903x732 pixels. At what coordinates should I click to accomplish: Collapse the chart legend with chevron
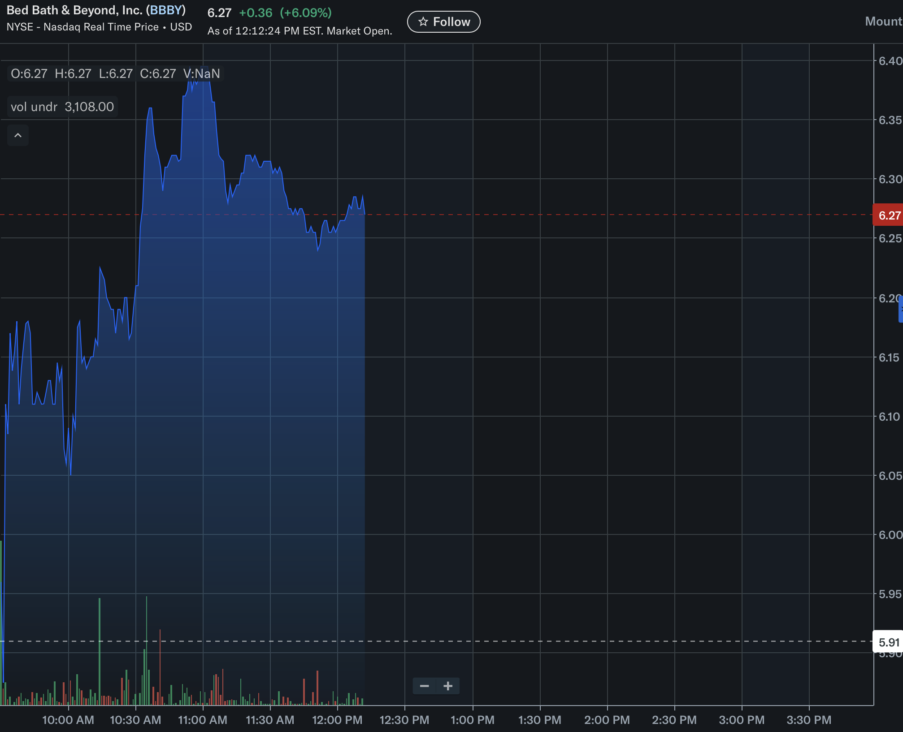[x=18, y=135]
